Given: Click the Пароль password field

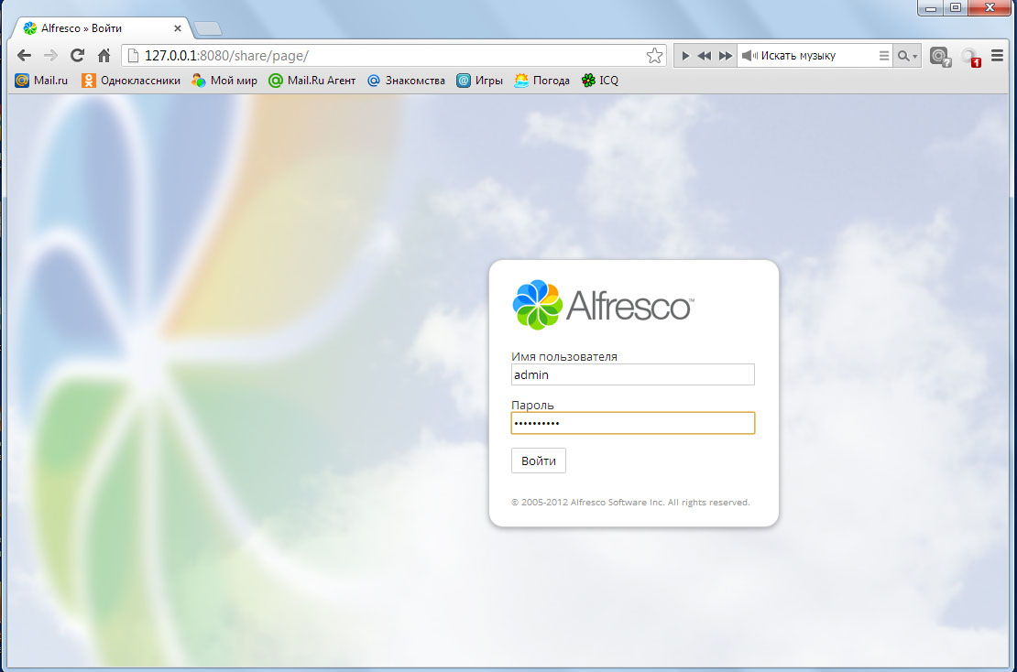Looking at the screenshot, I should click(x=632, y=423).
